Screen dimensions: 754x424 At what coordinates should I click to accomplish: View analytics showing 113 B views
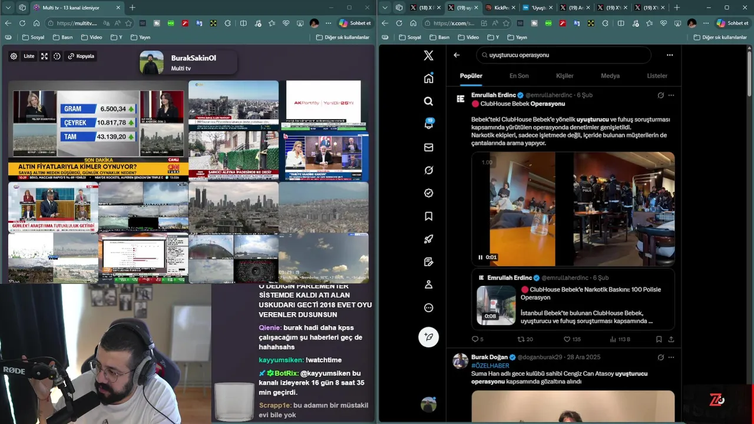pyautogui.click(x=620, y=339)
